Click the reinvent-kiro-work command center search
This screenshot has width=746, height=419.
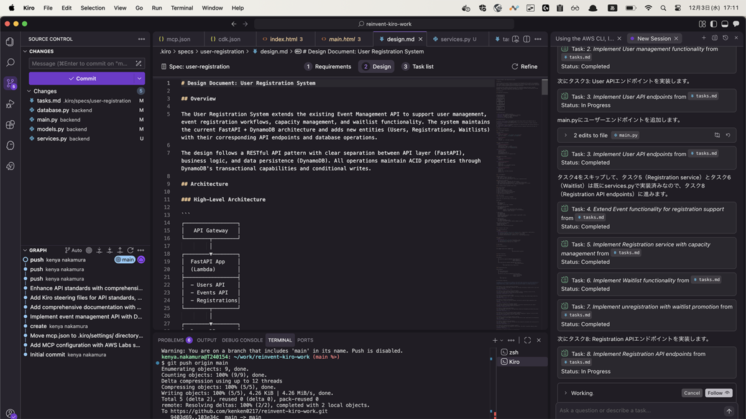click(385, 24)
